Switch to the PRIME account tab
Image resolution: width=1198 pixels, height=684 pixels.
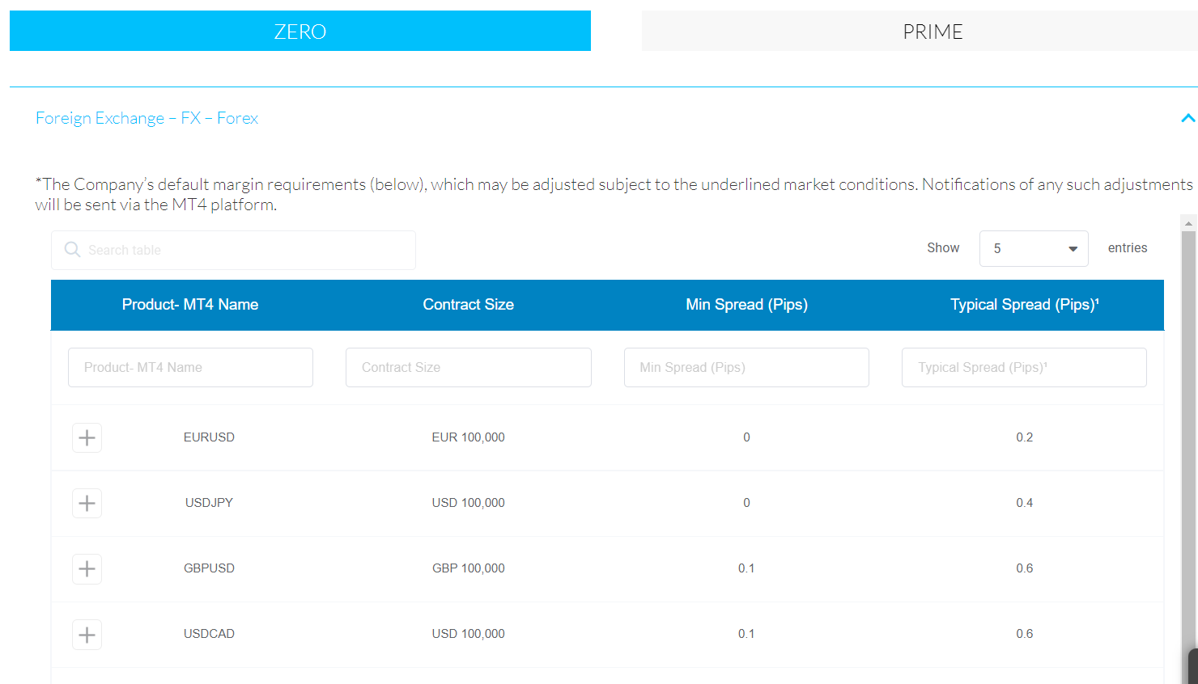pos(932,32)
